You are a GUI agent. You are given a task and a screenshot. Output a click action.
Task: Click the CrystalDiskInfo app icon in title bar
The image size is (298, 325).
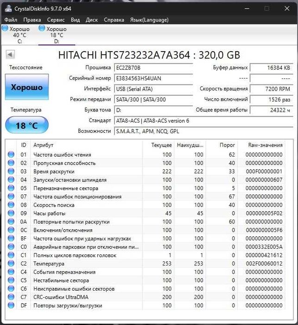pos(8,8)
